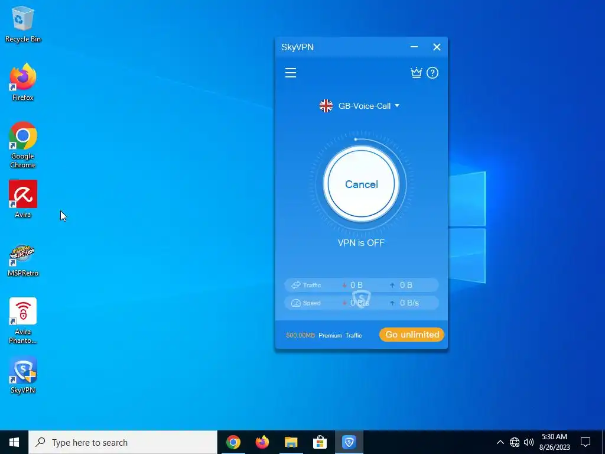
Task: Click the SkyVPN window title text
Action: [298, 47]
